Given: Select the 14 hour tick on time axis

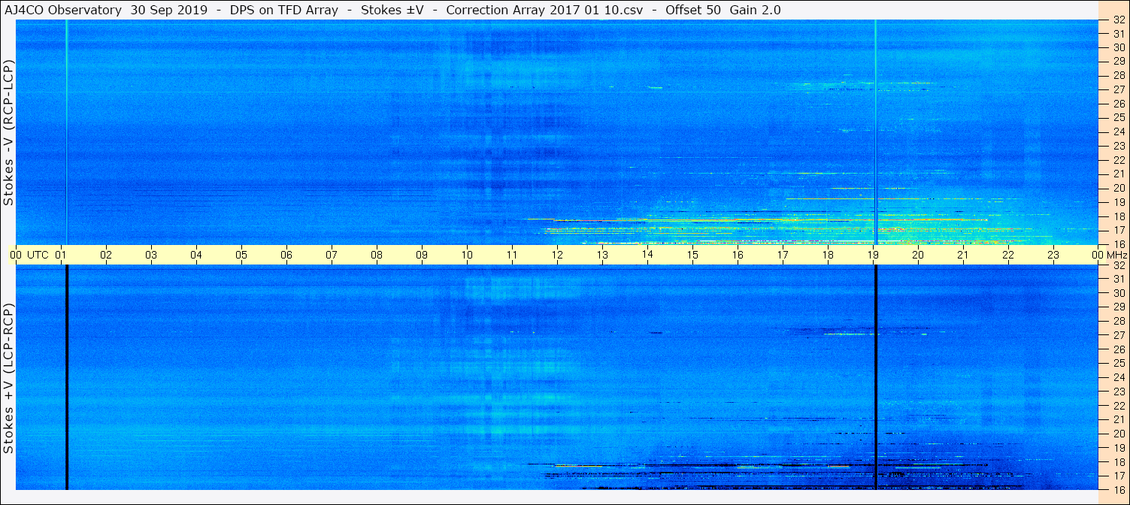Looking at the screenshot, I should (648, 256).
